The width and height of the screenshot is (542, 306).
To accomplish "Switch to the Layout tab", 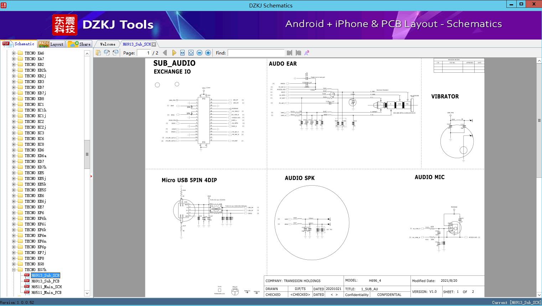I will tap(51, 44).
